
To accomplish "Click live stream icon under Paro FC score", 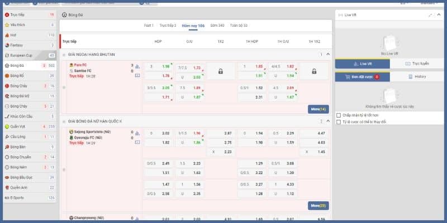I will tap(137, 75).
